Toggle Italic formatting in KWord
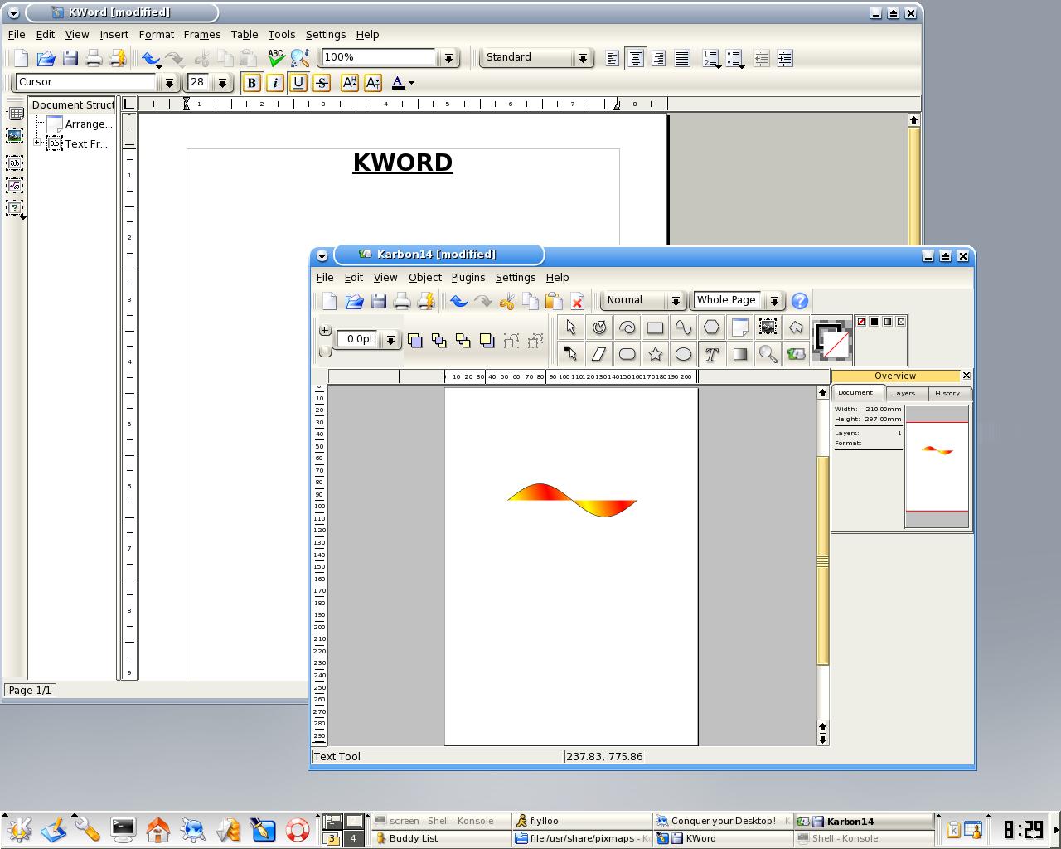This screenshot has height=849, width=1061. (x=275, y=82)
